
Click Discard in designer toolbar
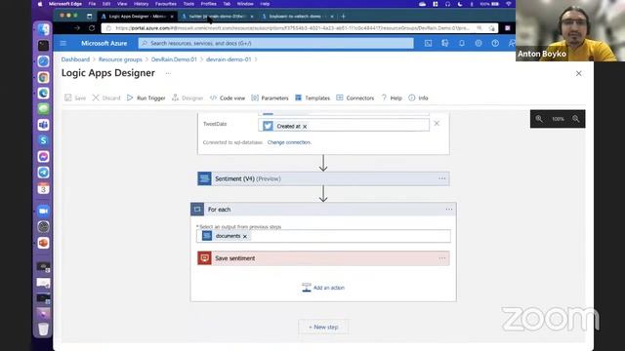pos(106,97)
